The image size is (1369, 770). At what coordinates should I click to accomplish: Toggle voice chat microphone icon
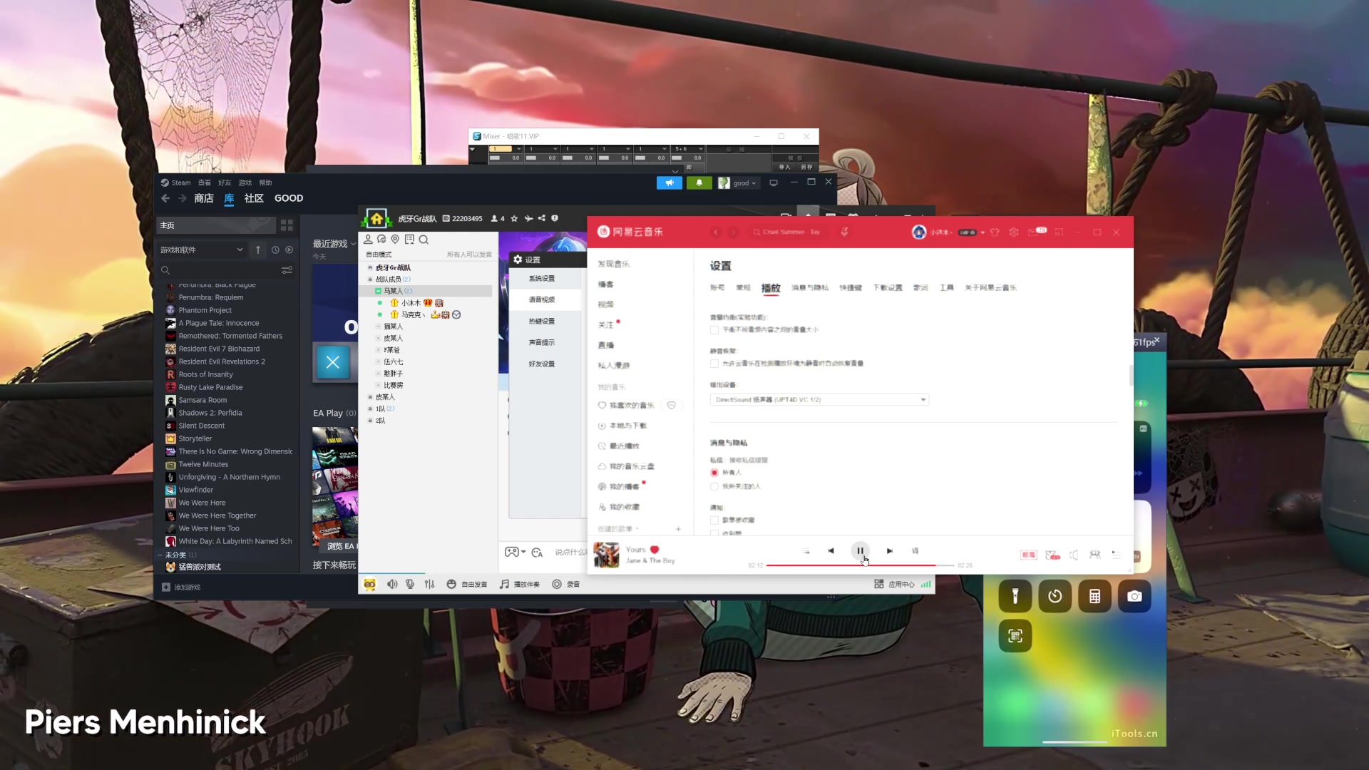point(410,584)
